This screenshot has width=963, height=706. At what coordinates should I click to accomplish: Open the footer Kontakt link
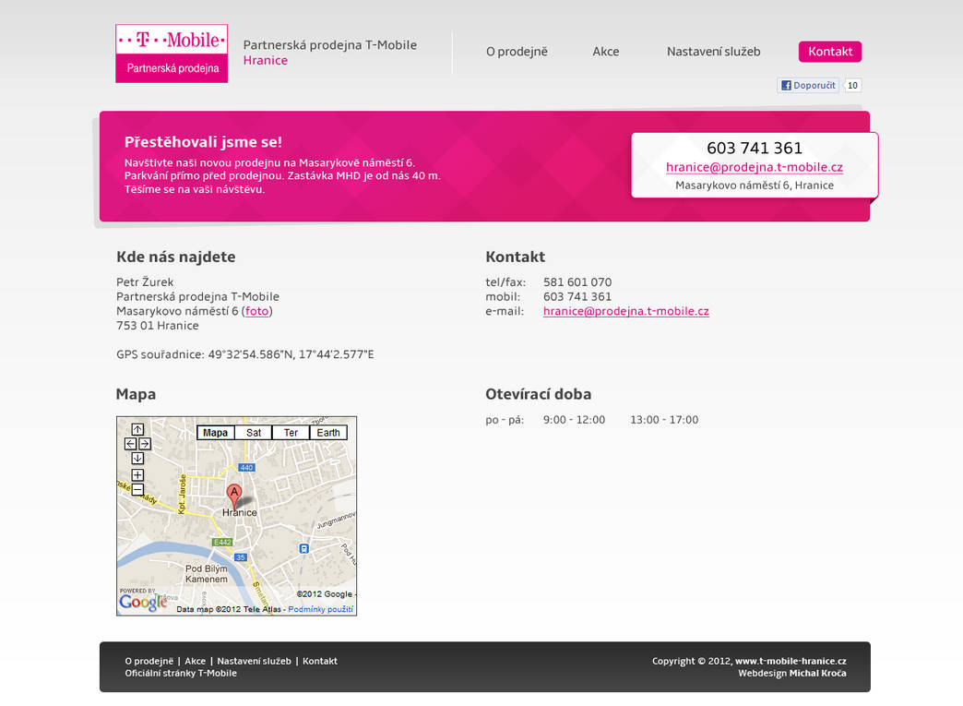[320, 661]
